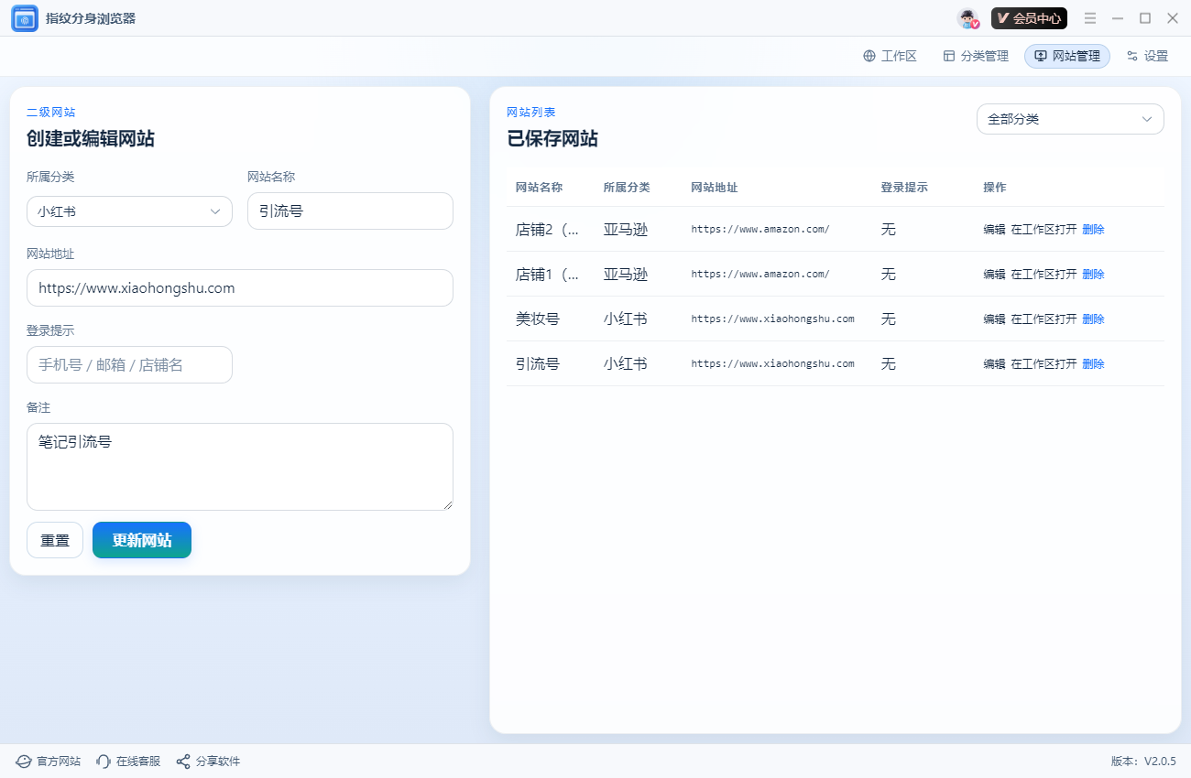Open 店铺1 in the workspace

coord(1043,275)
